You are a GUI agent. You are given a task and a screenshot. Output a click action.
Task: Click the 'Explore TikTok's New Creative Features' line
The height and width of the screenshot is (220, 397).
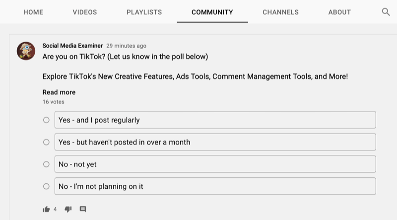(195, 76)
